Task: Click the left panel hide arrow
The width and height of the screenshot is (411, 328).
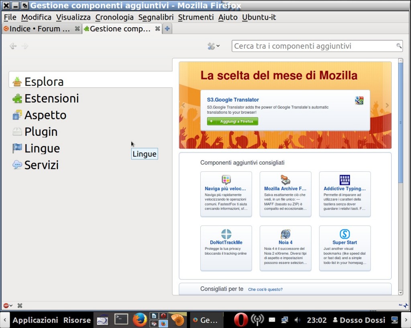Action: [x=5, y=320]
